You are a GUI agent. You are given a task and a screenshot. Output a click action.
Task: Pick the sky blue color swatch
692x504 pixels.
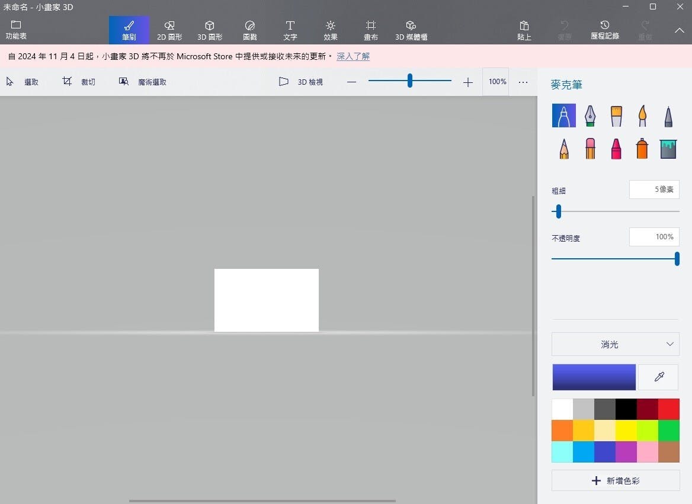click(584, 451)
